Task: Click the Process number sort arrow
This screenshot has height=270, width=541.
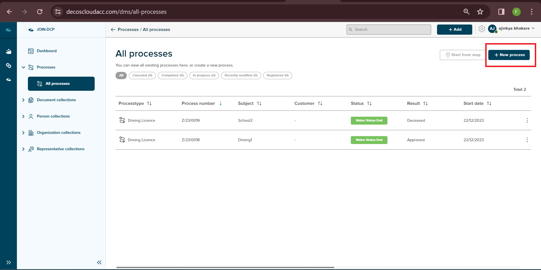Action: [221, 103]
